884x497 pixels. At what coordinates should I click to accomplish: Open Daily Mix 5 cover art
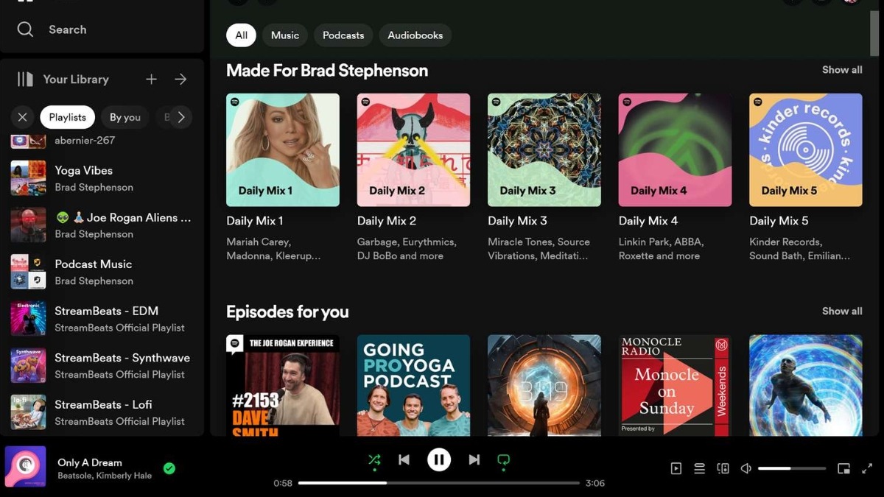806,149
